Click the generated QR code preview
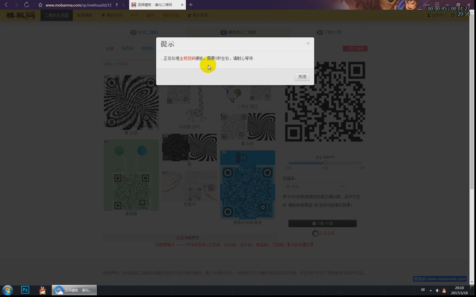The width and height of the screenshot is (476, 297). pyautogui.click(x=325, y=102)
